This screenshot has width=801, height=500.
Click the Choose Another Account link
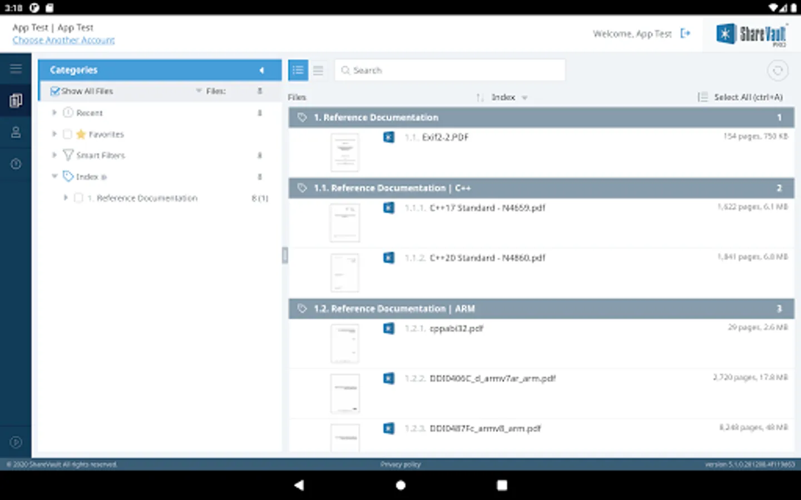coord(63,40)
